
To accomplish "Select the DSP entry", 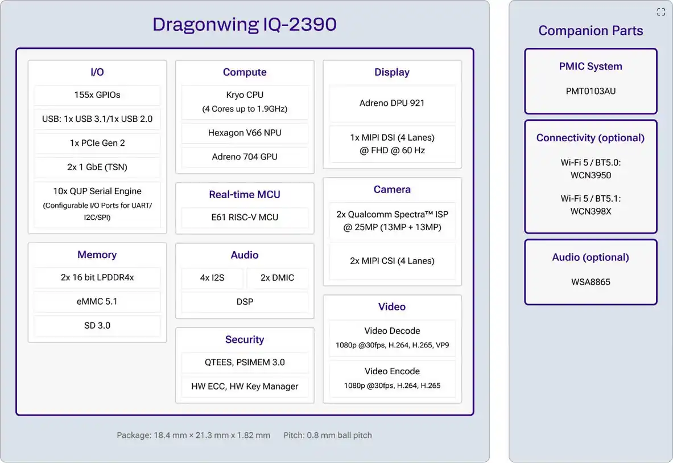I will pyautogui.click(x=245, y=302).
